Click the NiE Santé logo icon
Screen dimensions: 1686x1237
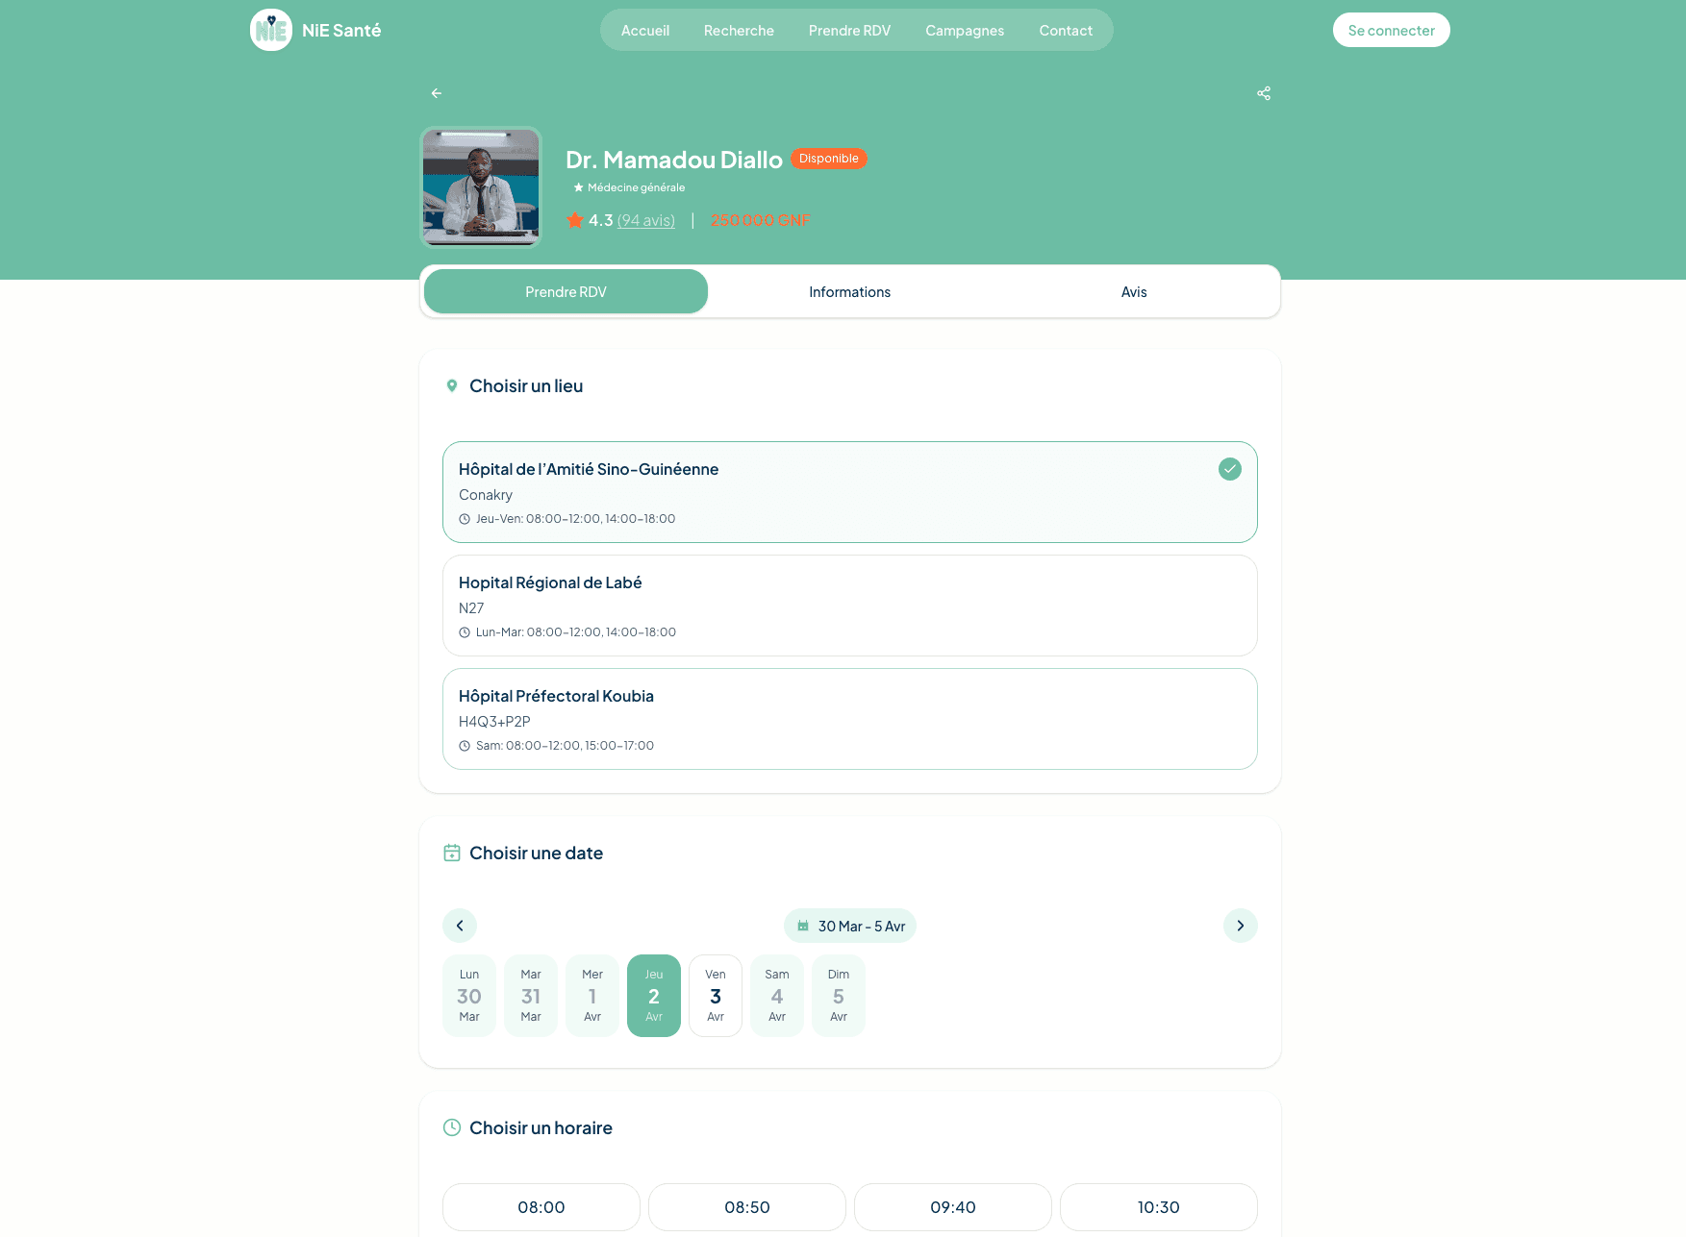pos(271,30)
